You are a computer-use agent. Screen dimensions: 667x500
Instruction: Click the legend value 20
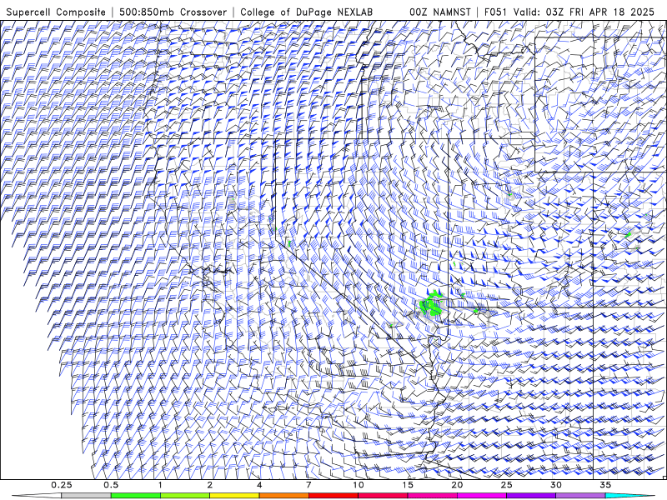click(x=457, y=485)
